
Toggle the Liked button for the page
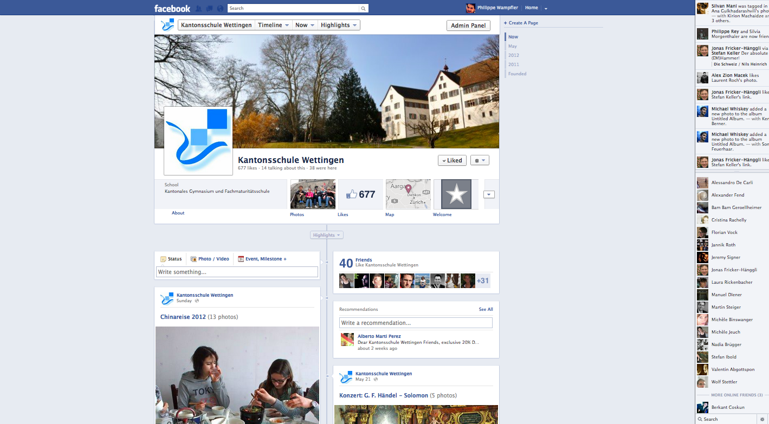tap(452, 160)
